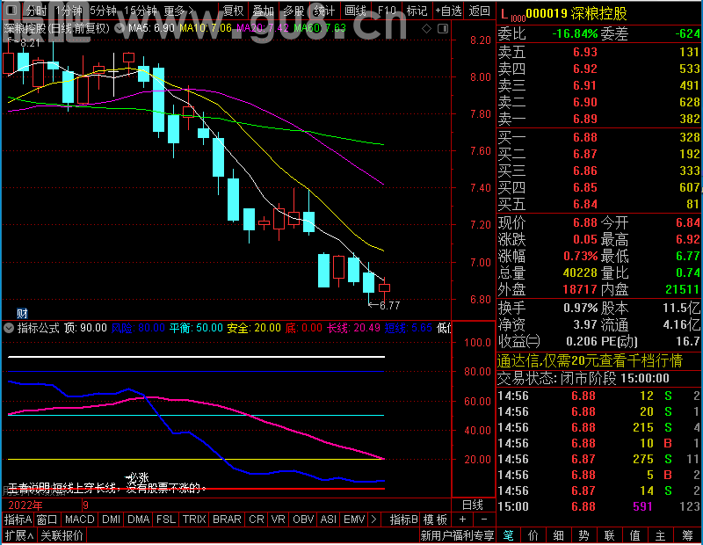
Task: Click the 15:00 trade row with 591
Action: (599, 506)
